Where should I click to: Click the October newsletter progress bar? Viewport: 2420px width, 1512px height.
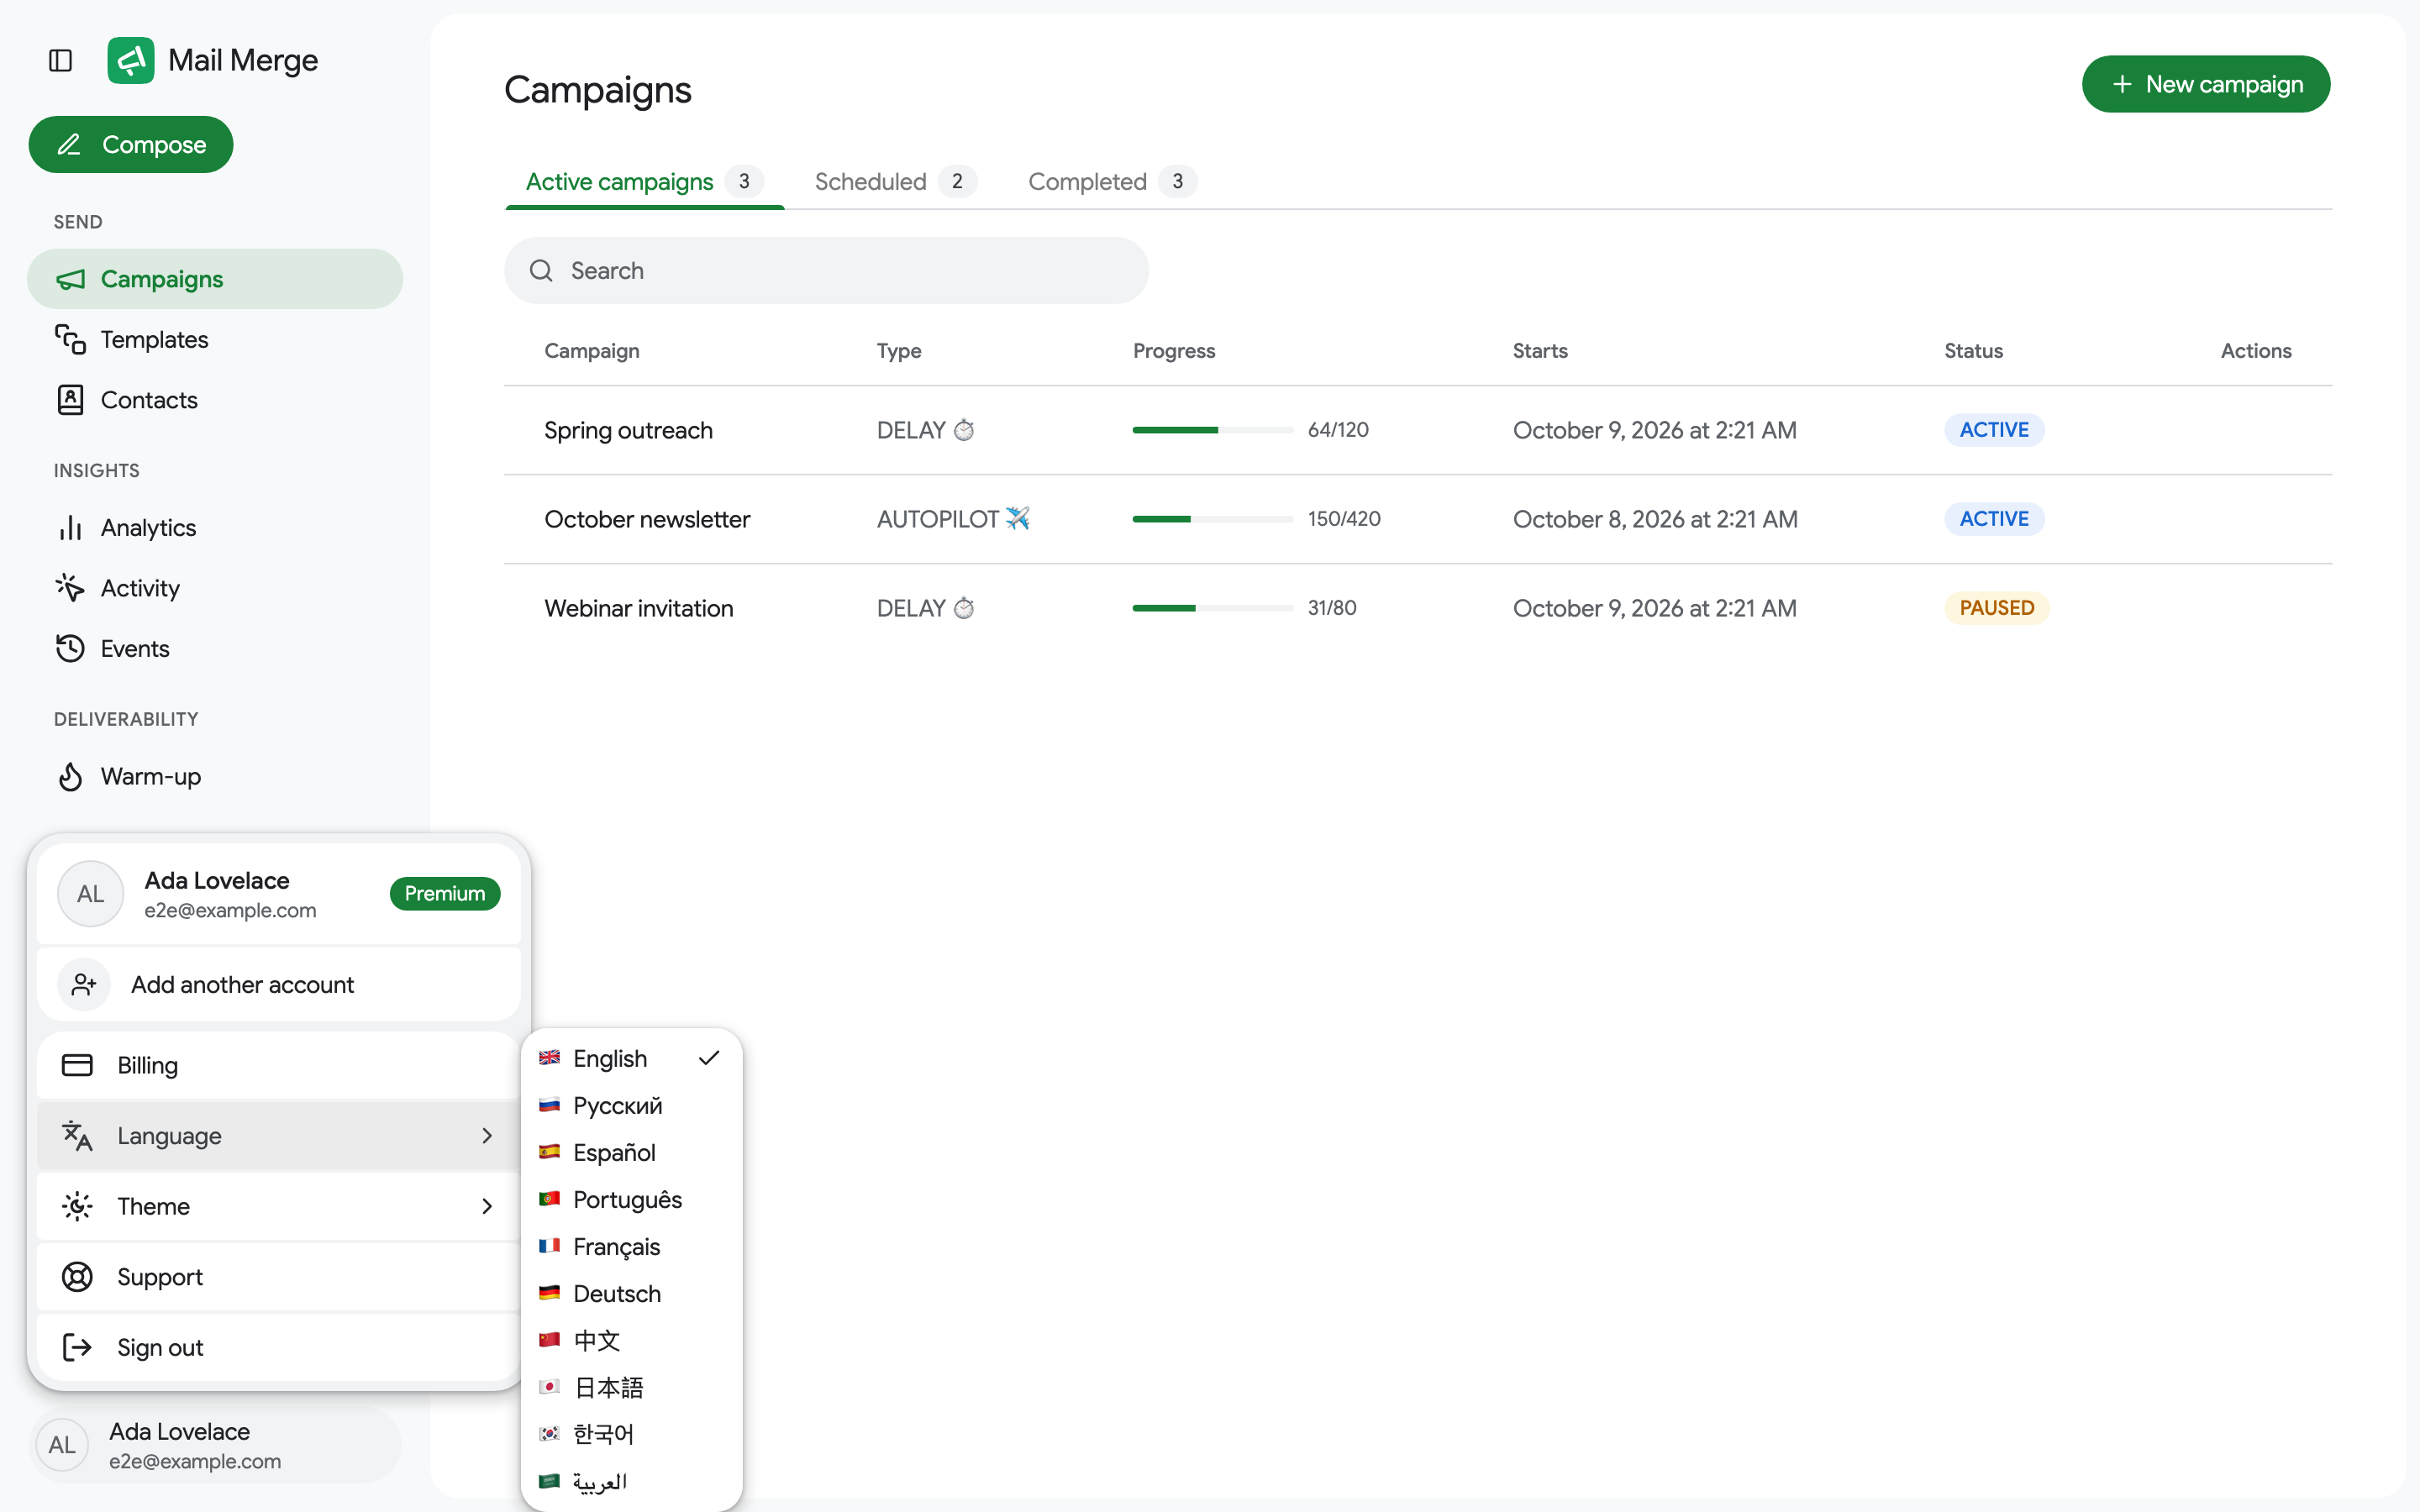tap(1213, 519)
